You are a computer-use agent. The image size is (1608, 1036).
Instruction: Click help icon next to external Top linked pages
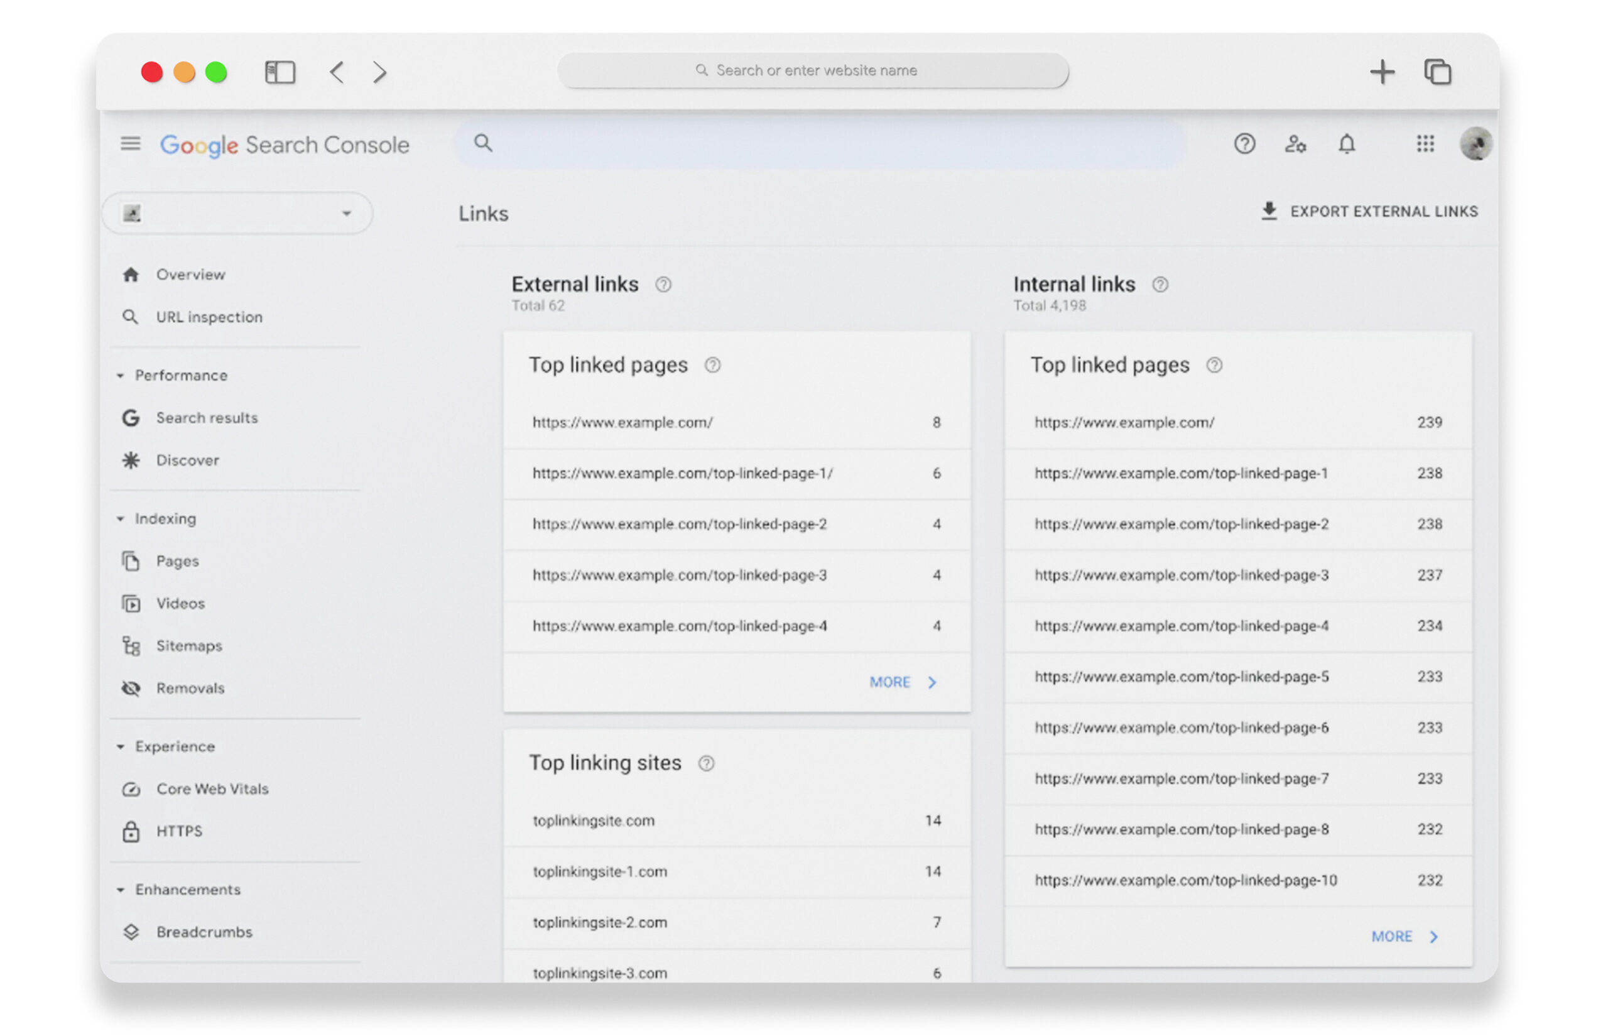click(x=712, y=365)
